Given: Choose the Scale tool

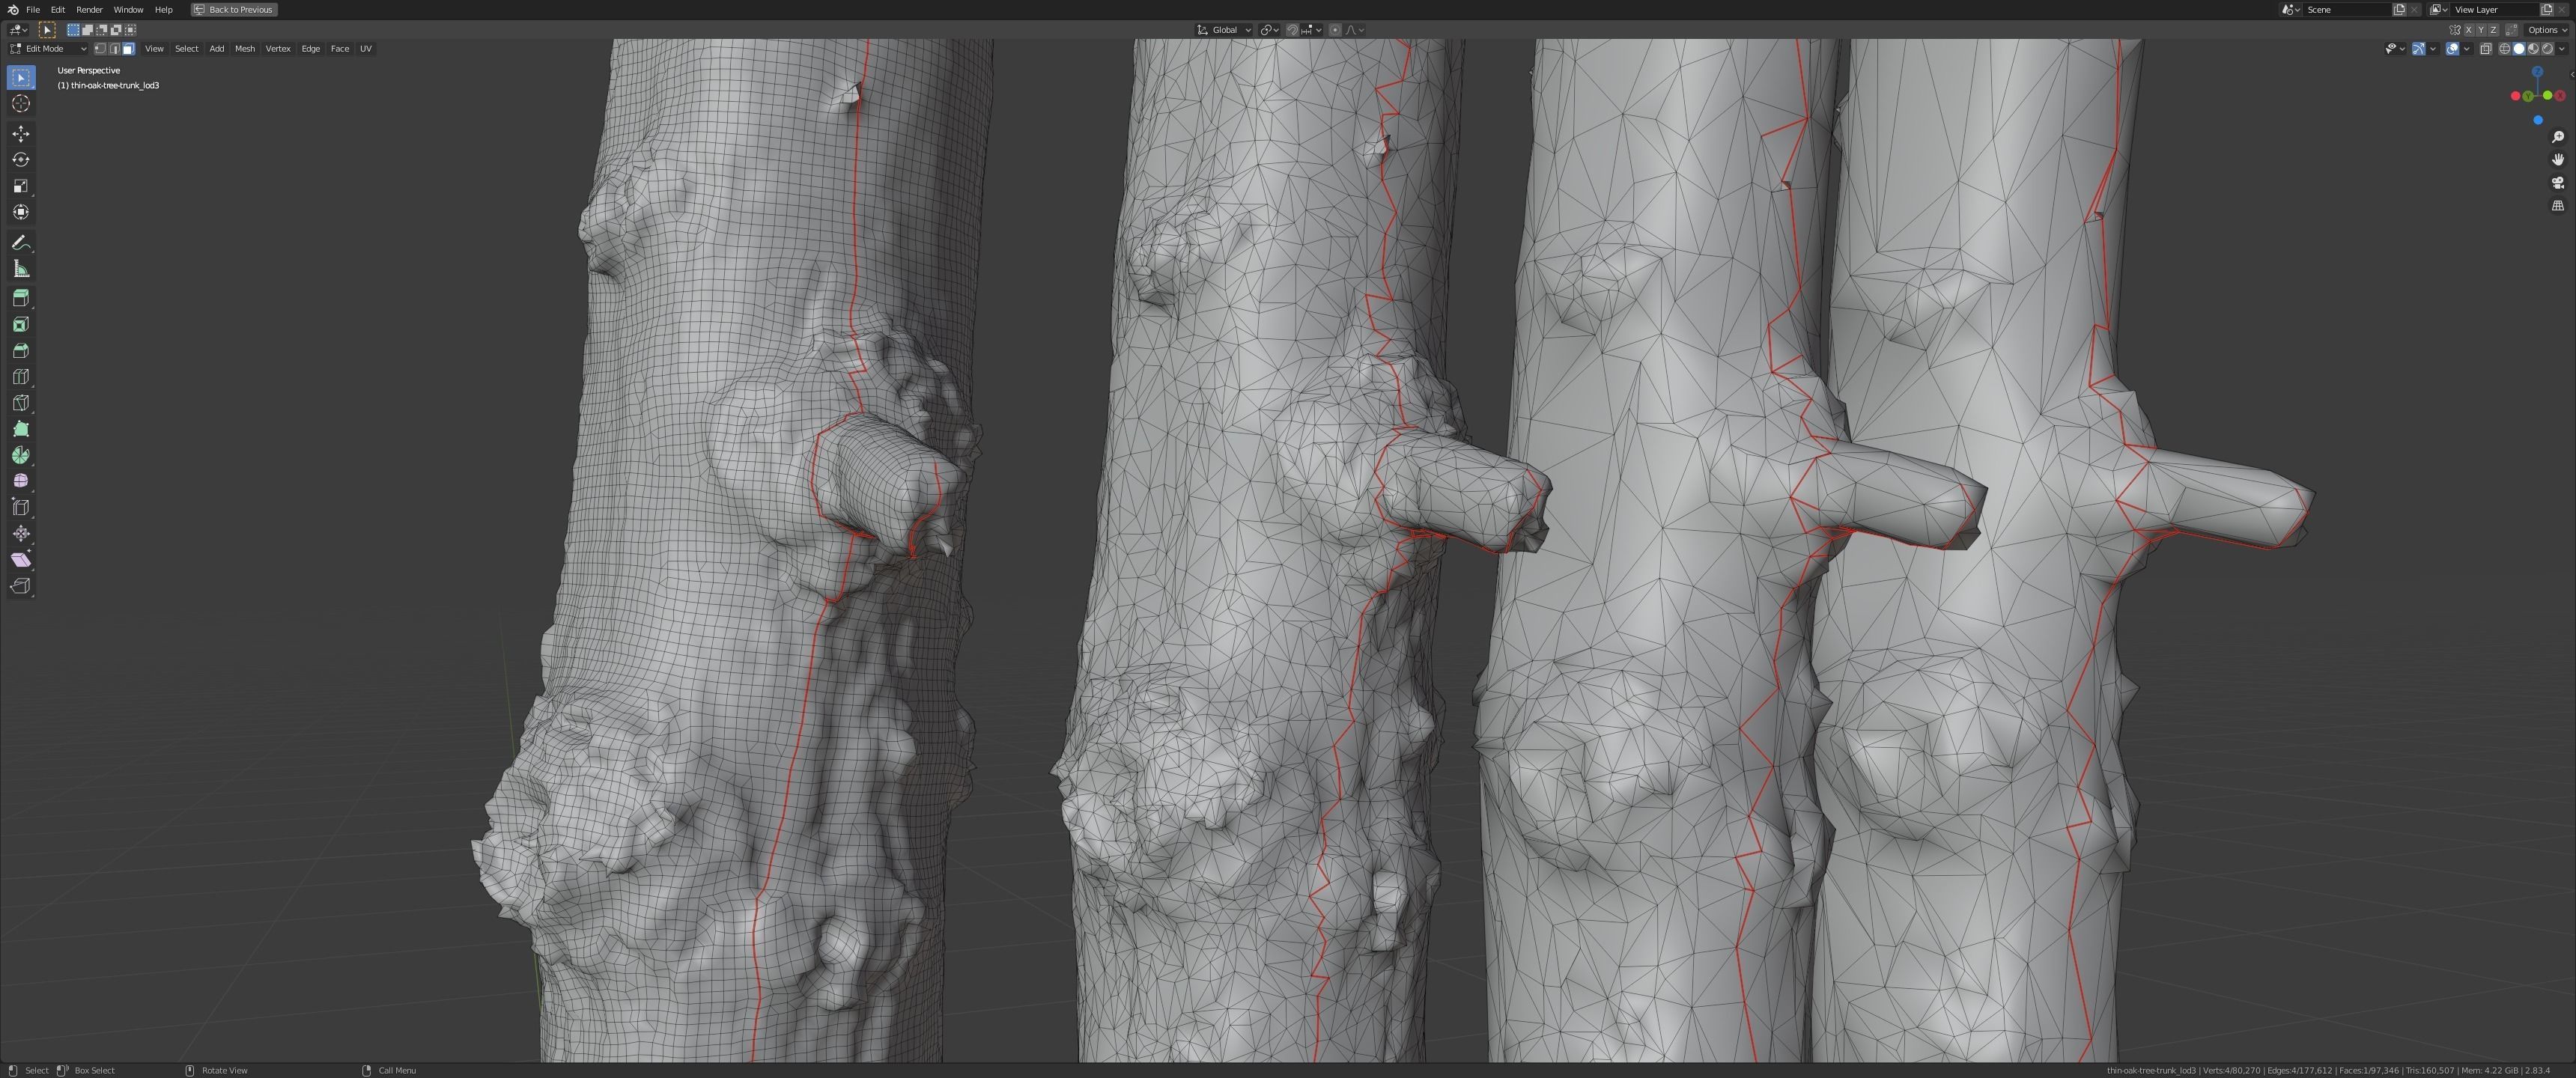Looking at the screenshot, I should pyautogui.click(x=21, y=186).
